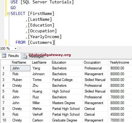Select the YearlyIncome column header
The width and height of the screenshot is (132, 123).
coord(120,62)
